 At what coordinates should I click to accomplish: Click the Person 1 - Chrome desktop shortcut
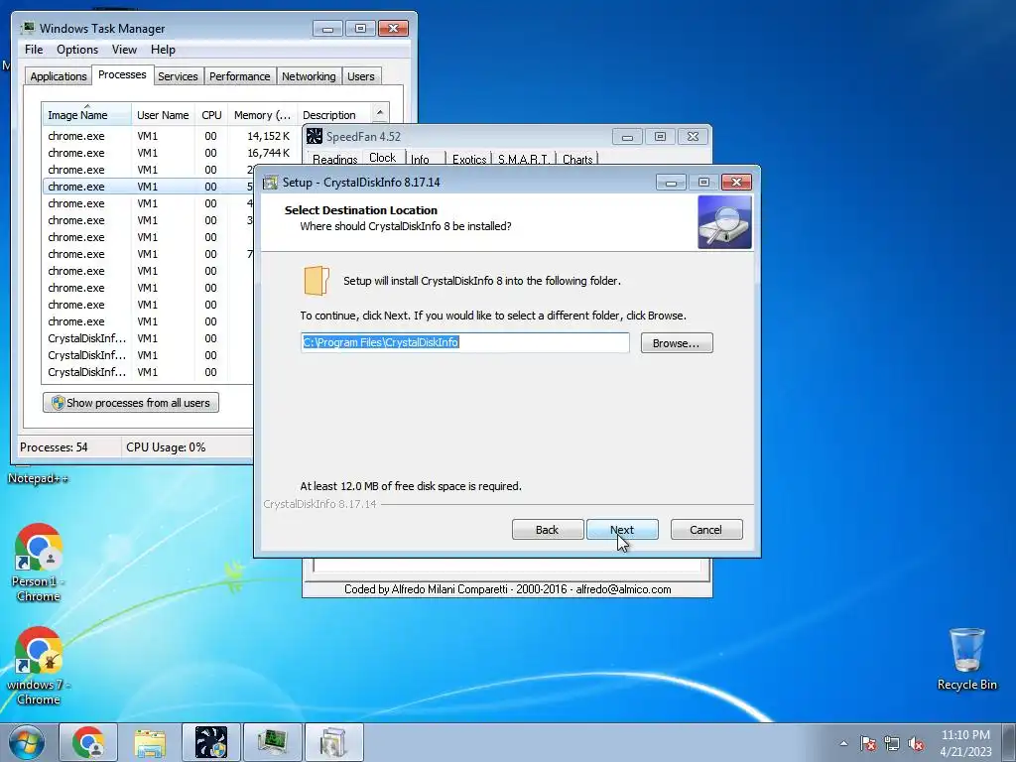pos(39,563)
